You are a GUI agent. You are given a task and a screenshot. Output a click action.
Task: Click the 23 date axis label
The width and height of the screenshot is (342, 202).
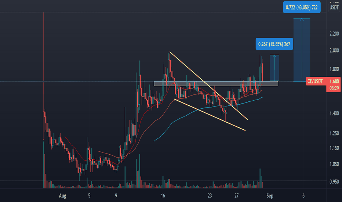210,196
